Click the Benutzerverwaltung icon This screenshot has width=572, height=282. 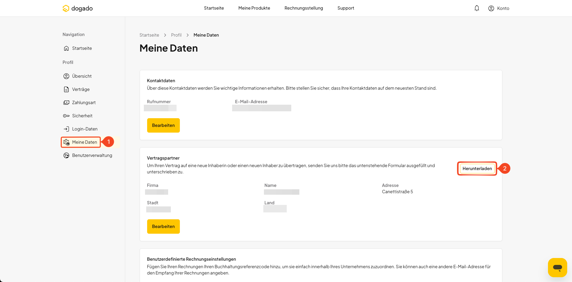point(66,155)
